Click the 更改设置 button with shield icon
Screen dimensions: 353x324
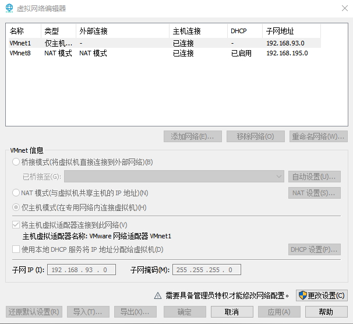point(322,295)
